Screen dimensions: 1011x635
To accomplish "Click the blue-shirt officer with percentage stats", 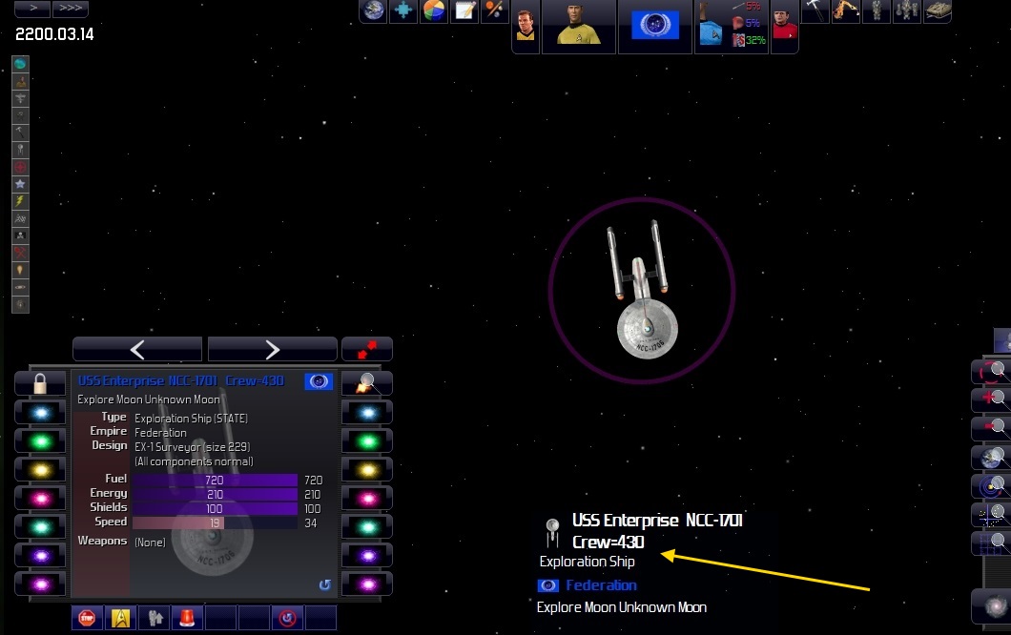I will (x=732, y=26).
